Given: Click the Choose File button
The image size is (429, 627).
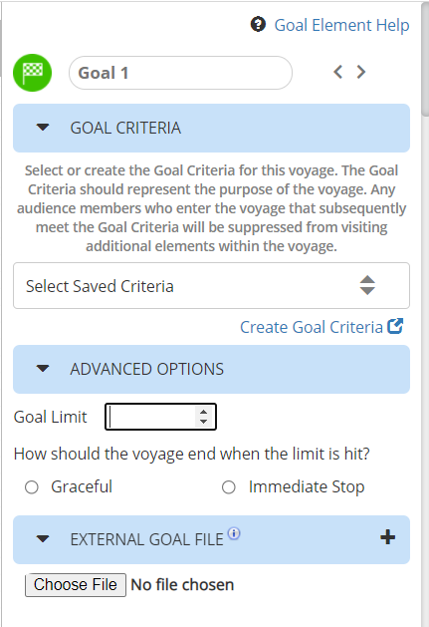Looking at the screenshot, I should coord(76,584).
